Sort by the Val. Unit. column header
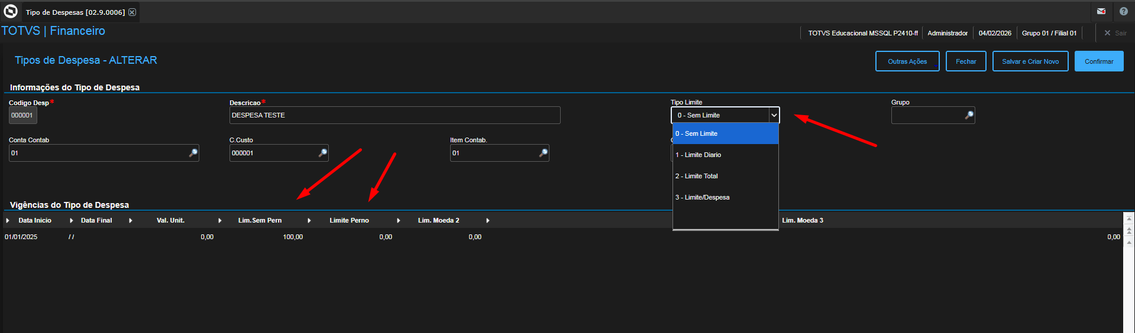 (x=170, y=220)
